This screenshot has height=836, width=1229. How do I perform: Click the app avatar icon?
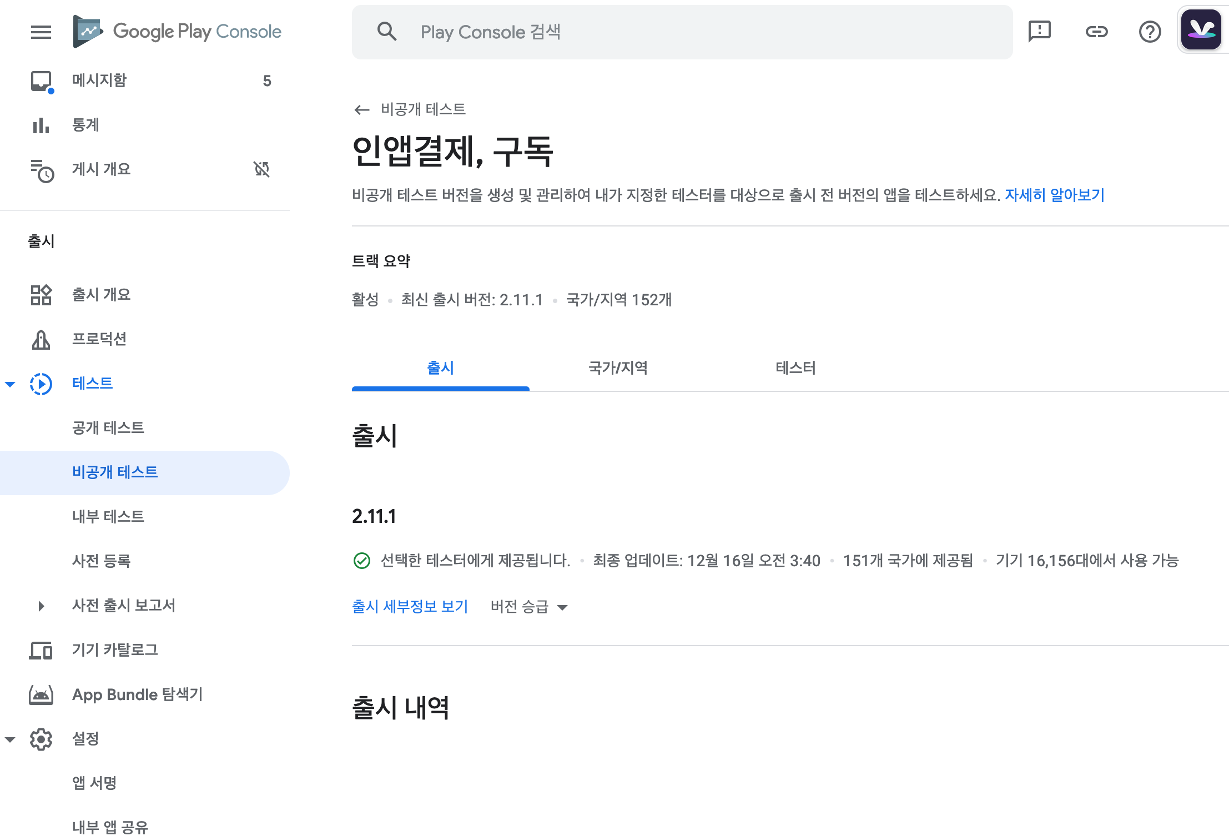point(1201,30)
